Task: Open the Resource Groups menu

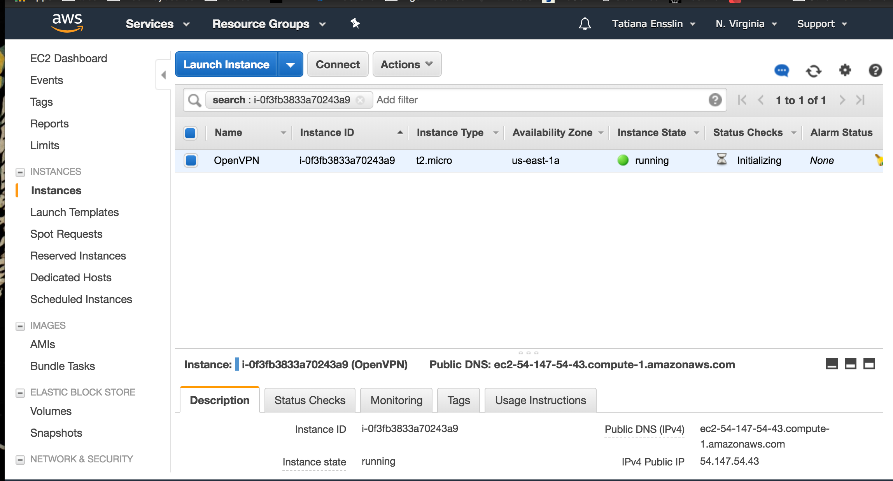Action: point(269,24)
